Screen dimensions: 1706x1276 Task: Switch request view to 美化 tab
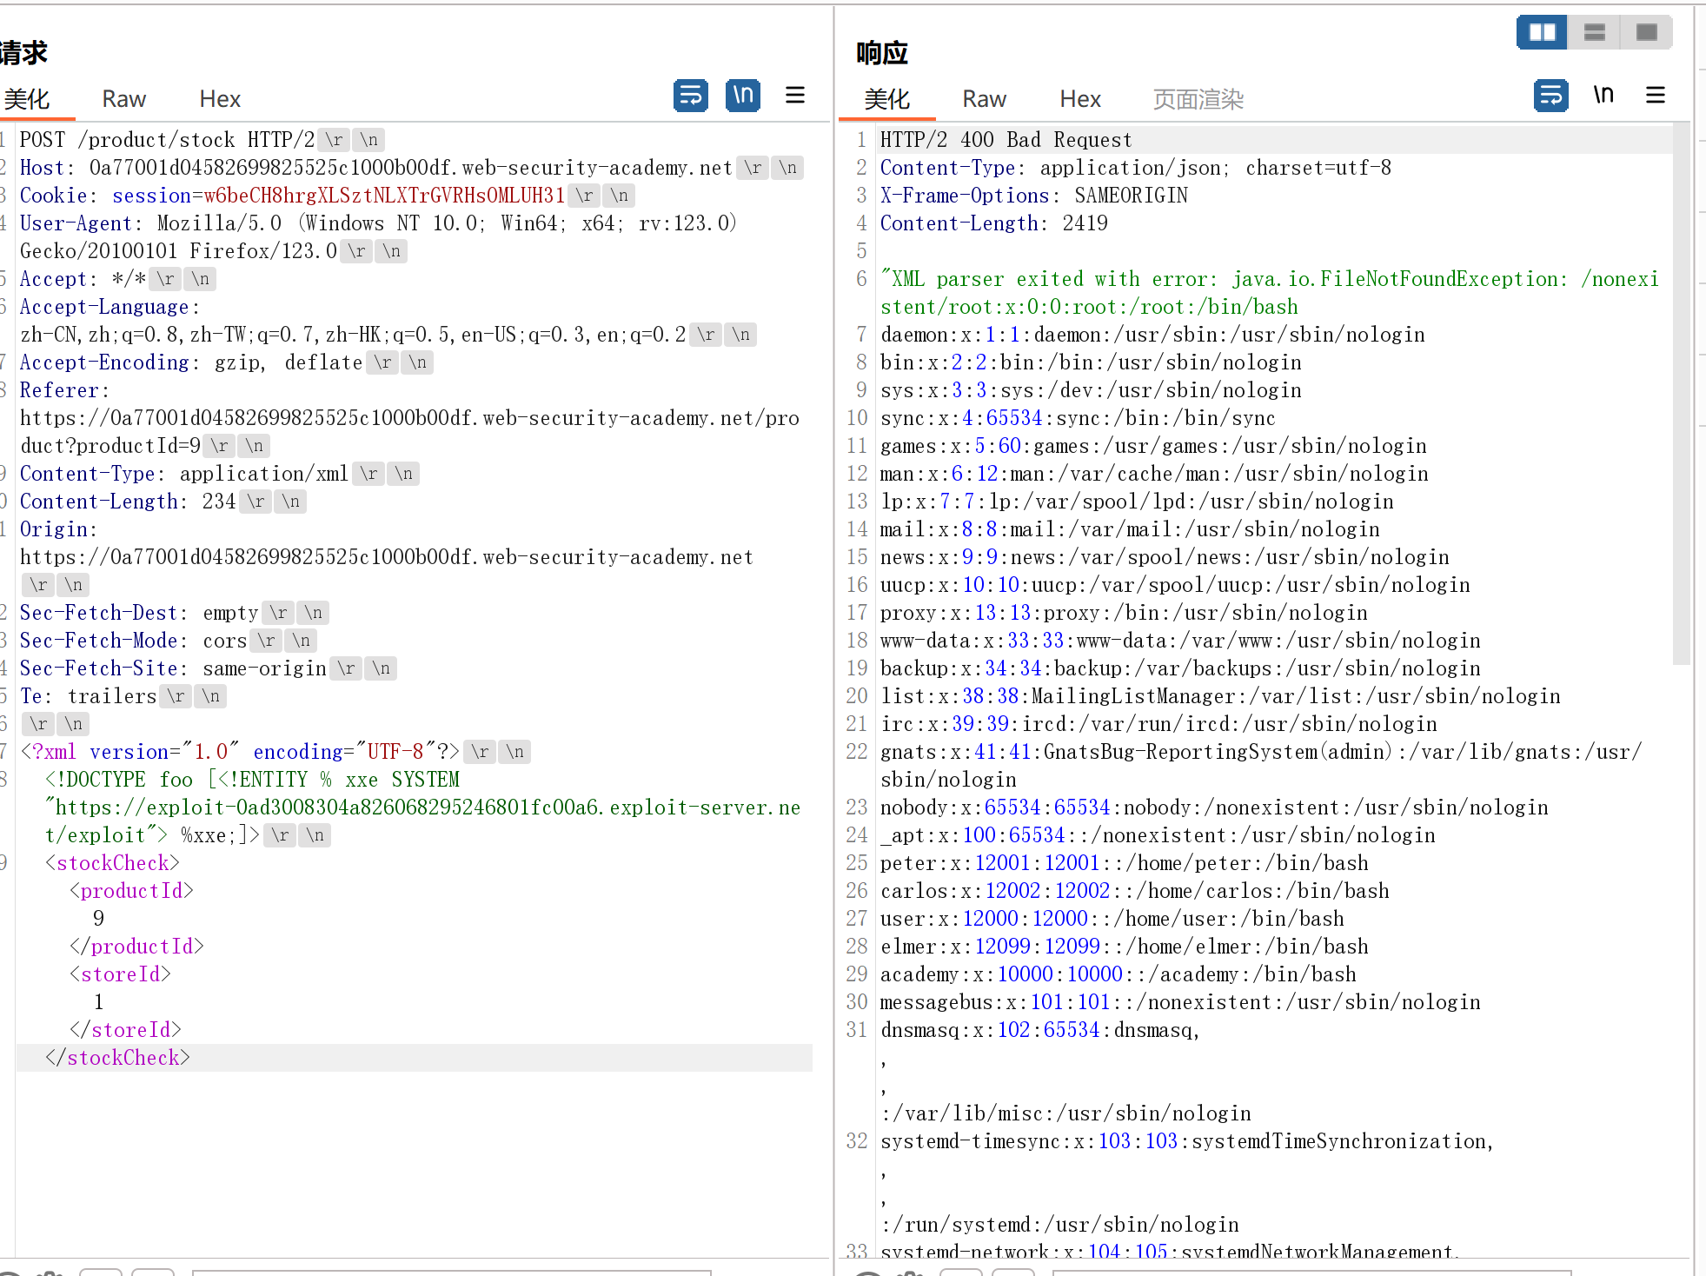(x=27, y=99)
